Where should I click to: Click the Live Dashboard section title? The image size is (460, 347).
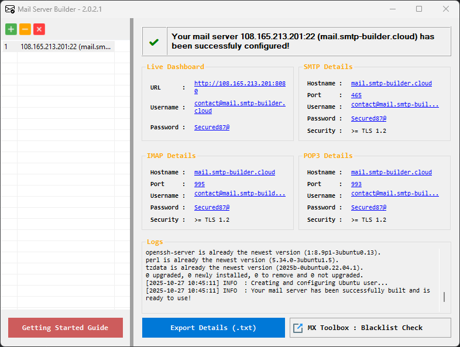pos(176,67)
